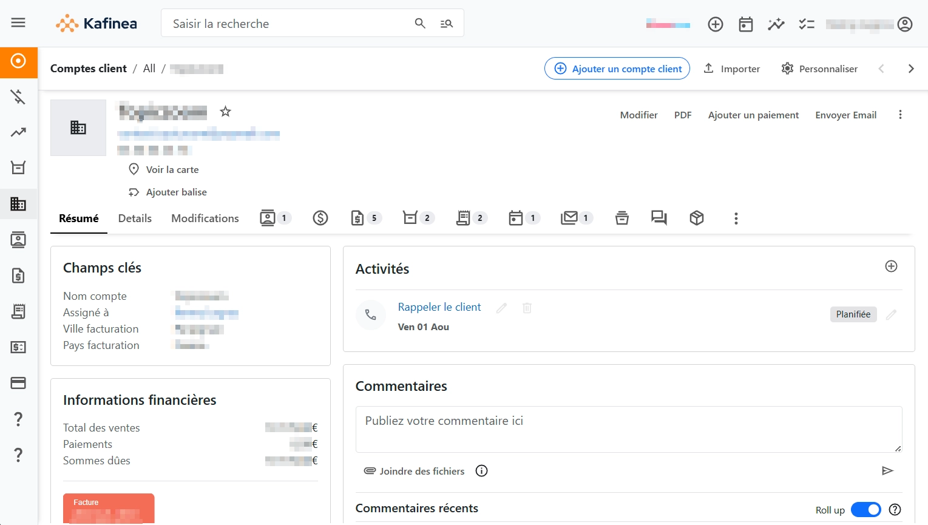This screenshot has height=525, width=928.
Task: Open Voir la carte link
Action: click(172, 169)
